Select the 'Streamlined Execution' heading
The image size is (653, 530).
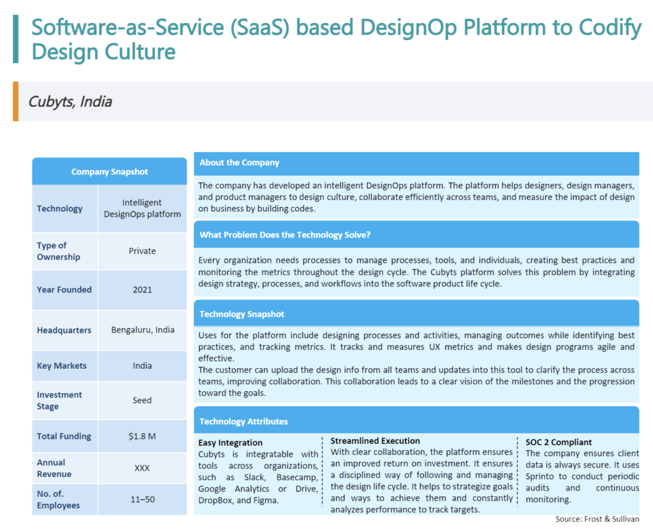[375, 441]
